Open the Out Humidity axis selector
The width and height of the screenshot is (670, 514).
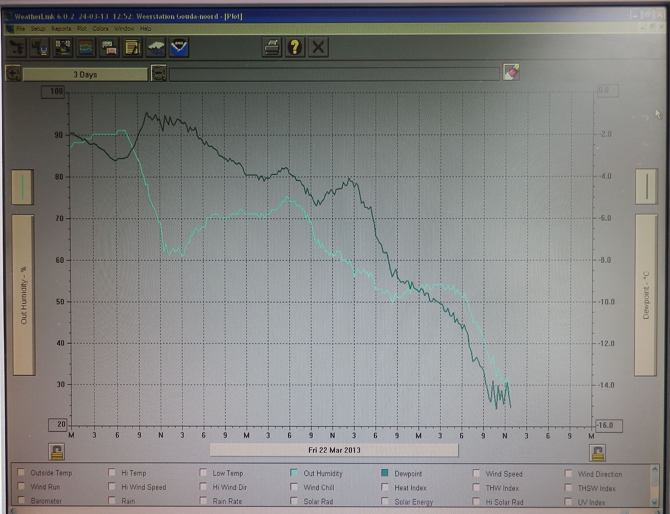coord(24,295)
